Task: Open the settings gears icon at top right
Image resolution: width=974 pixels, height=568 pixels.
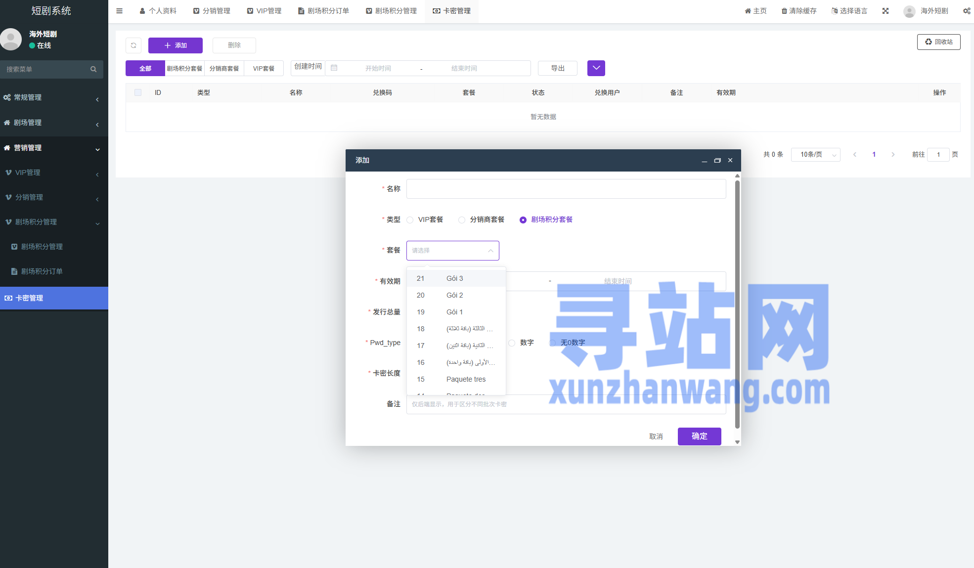Action: point(967,11)
